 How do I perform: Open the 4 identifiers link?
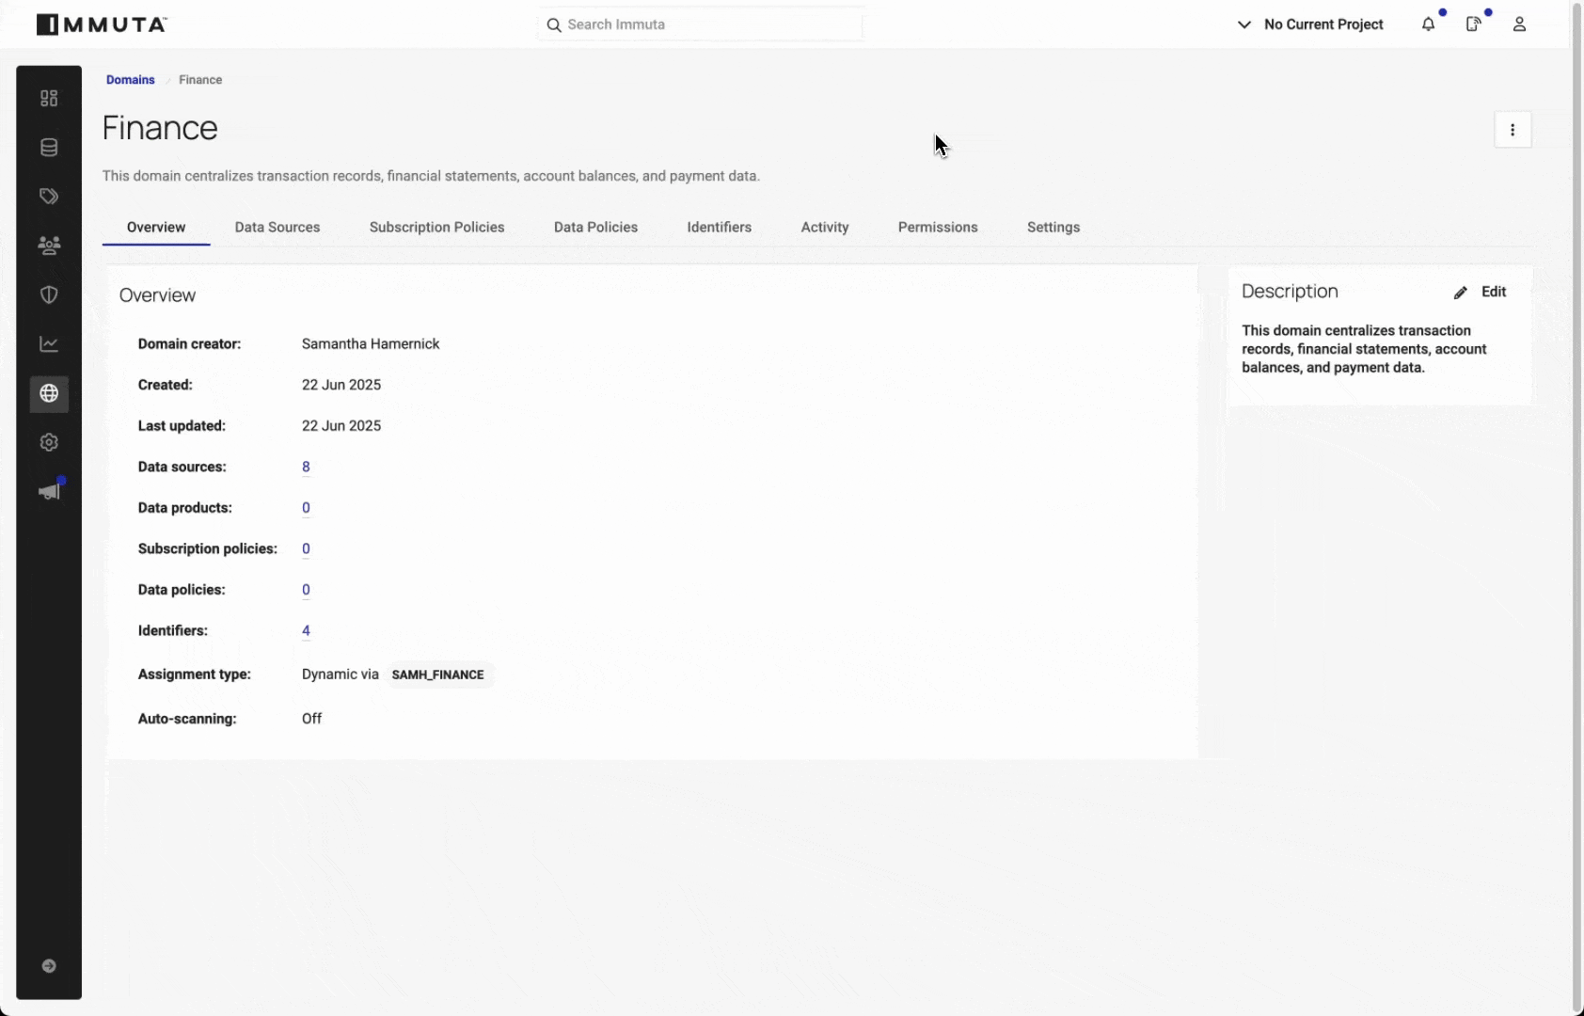pyautogui.click(x=306, y=631)
